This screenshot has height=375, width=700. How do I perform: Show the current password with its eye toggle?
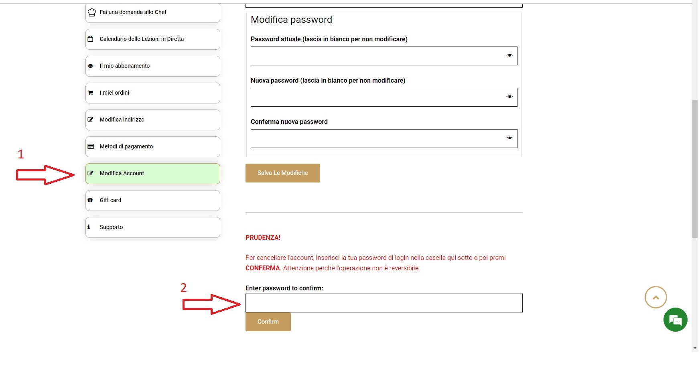509,55
